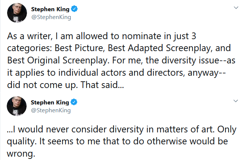Open the 'Stephen King' name link in first tweet
The height and width of the screenshot is (160, 239).
click(x=49, y=9)
